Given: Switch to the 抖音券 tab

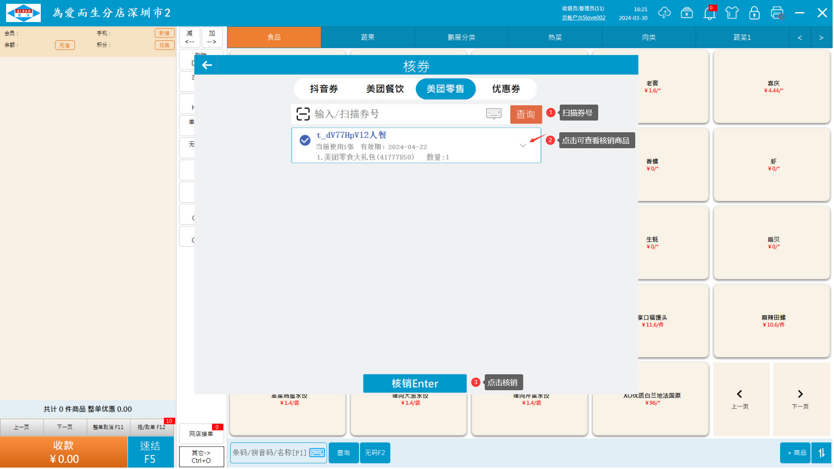Looking at the screenshot, I should coord(324,89).
